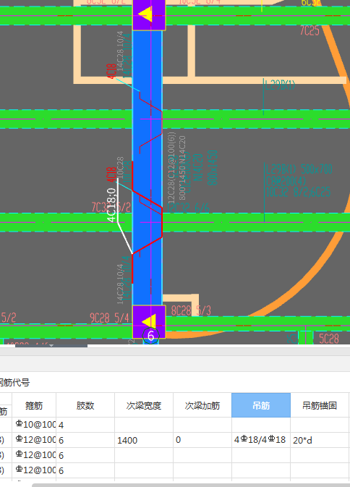Click the drawing area horizontal scrollbar thumb

coord(51,346)
